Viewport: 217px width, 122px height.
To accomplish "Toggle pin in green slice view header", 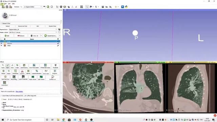I will point(116,62).
